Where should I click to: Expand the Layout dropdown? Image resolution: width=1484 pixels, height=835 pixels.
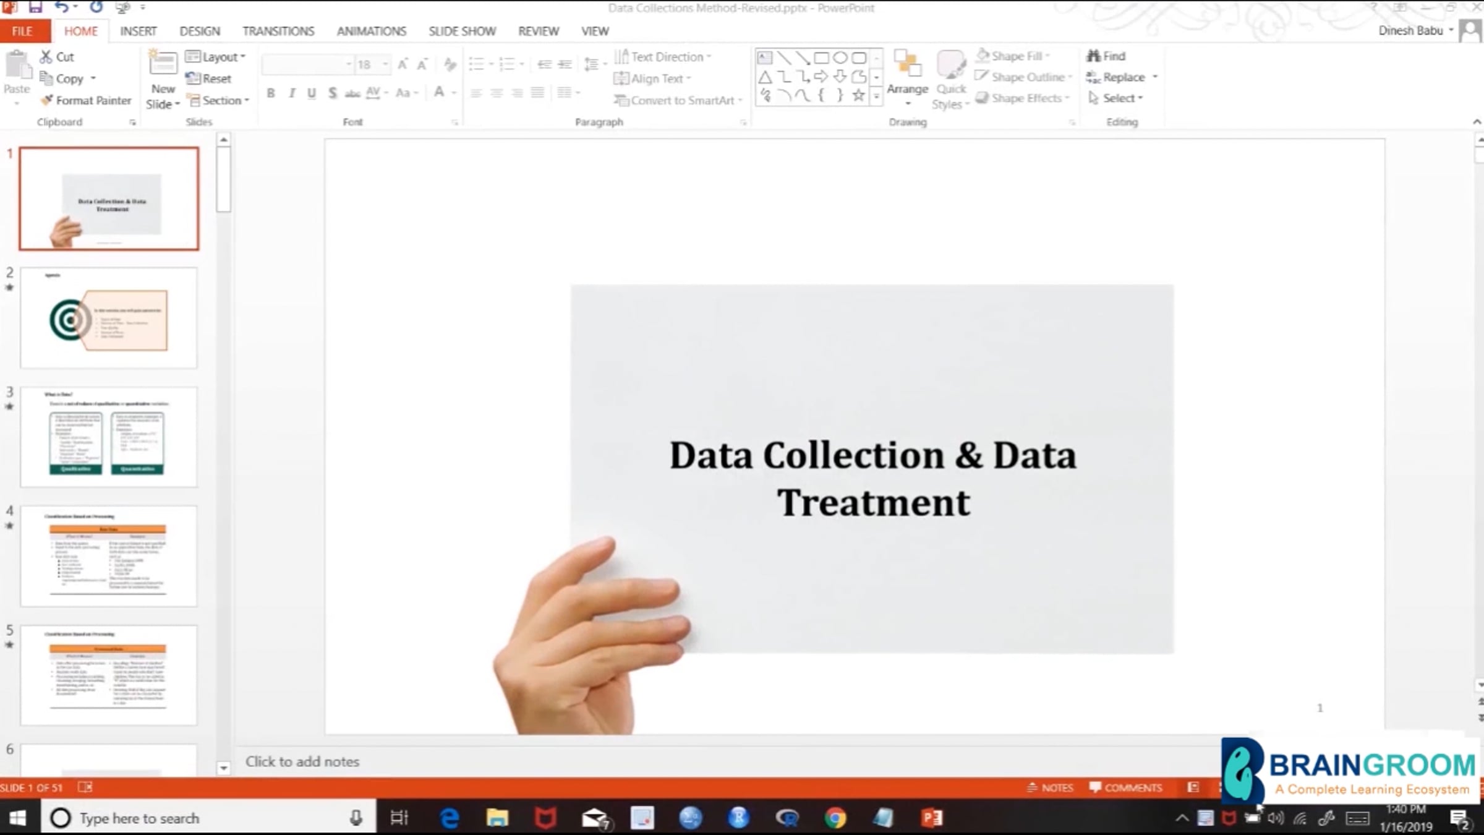(x=215, y=57)
